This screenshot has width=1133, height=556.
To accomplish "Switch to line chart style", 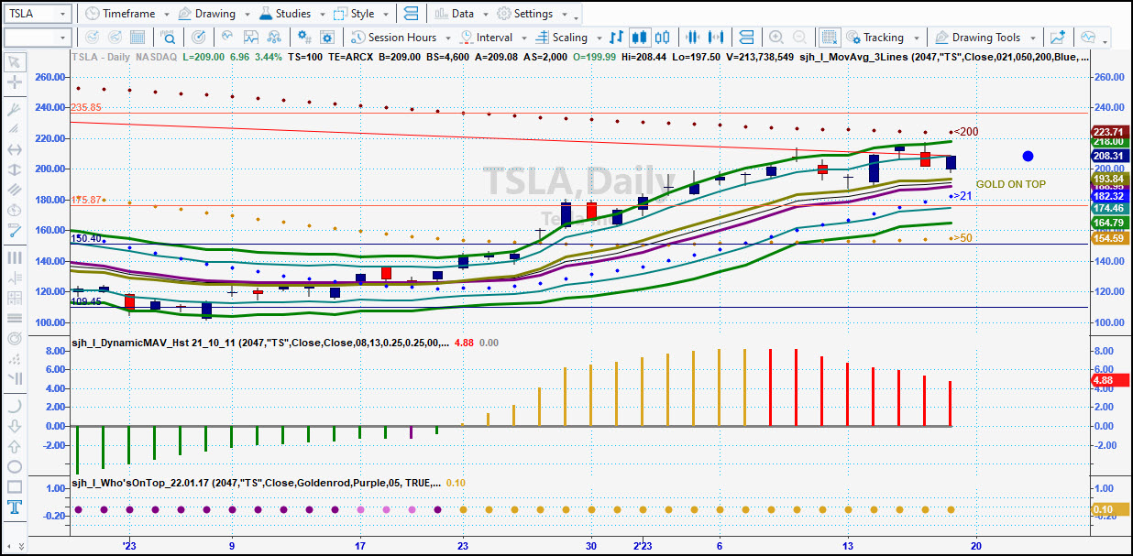I will [616, 38].
